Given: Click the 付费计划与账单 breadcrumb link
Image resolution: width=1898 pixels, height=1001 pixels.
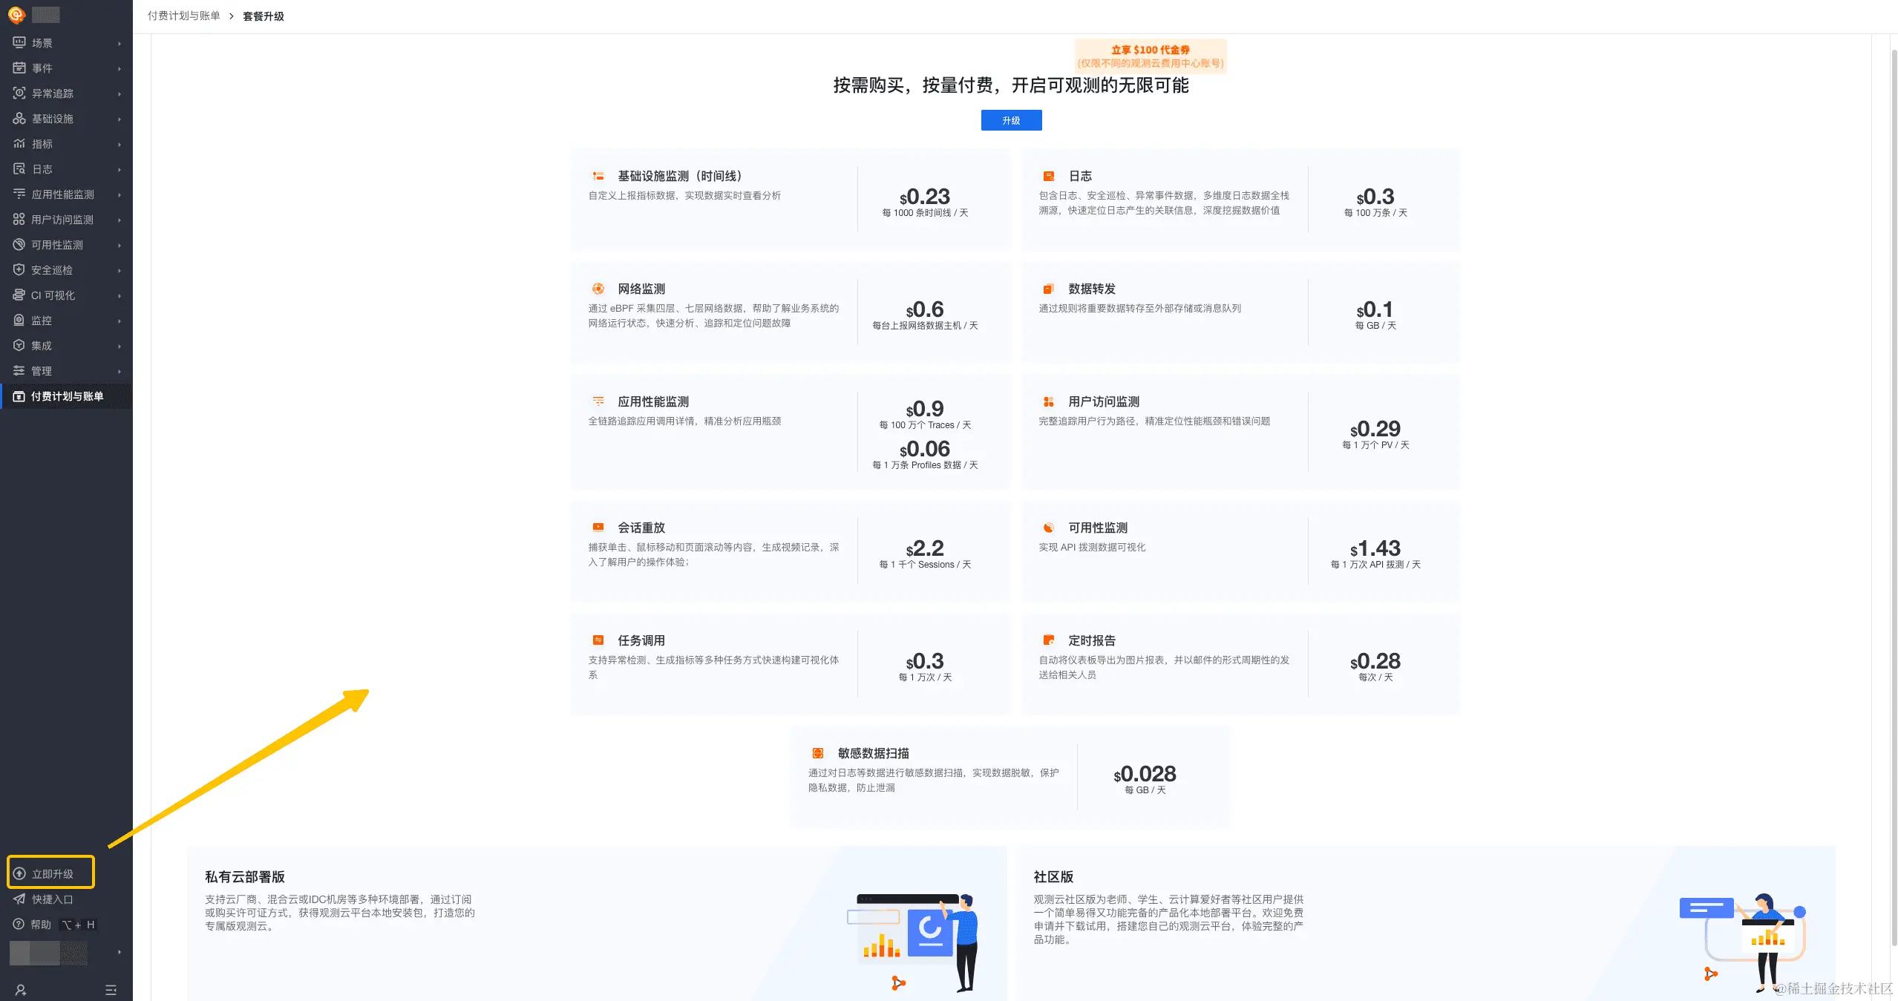Looking at the screenshot, I should (183, 16).
